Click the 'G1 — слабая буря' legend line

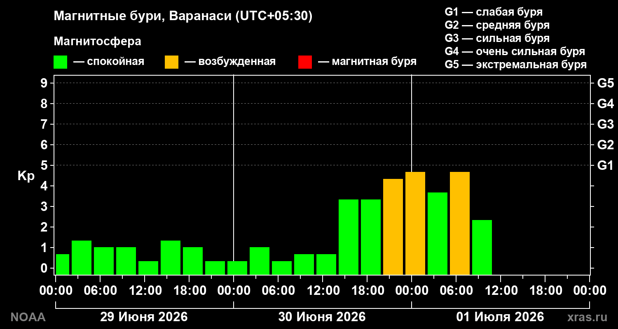[494, 12]
